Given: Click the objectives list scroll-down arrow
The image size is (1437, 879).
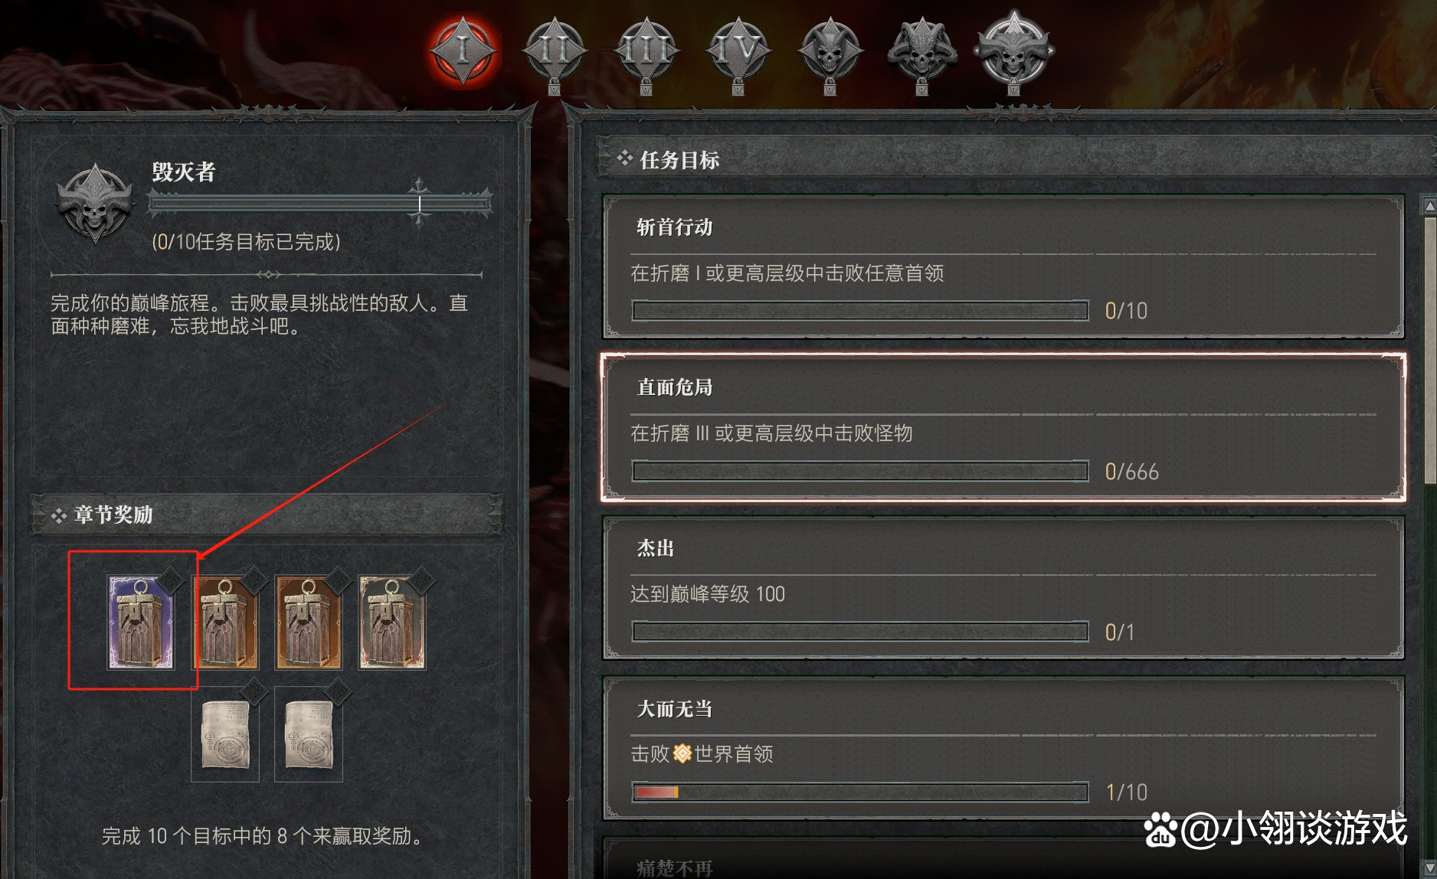Looking at the screenshot, I should [1429, 868].
